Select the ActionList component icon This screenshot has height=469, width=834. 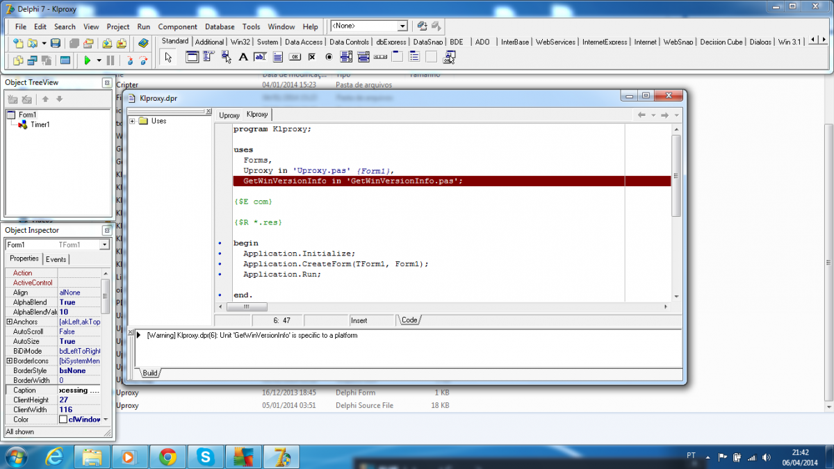pos(448,57)
